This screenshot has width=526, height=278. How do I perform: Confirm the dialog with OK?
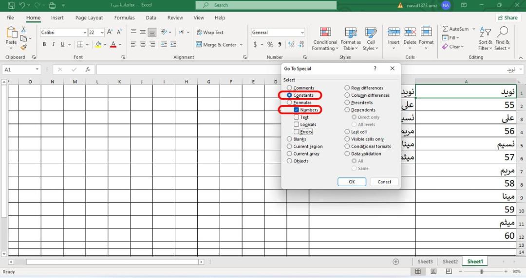pyautogui.click(x=352, y=182)
